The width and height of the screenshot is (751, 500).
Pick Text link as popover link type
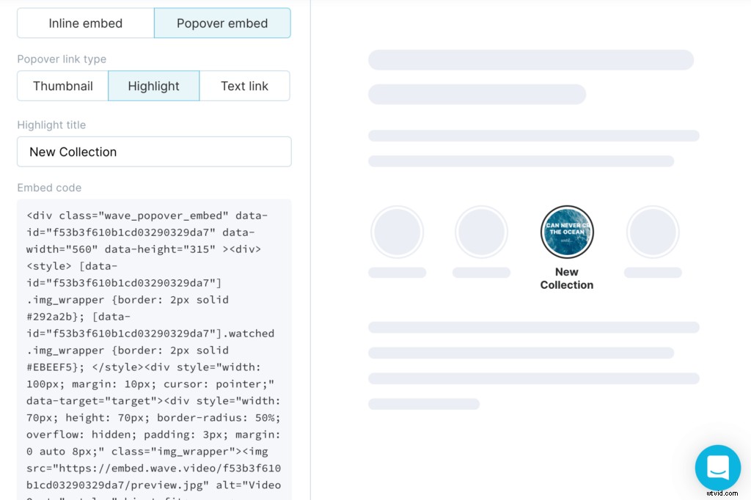[x=244, y=86]
